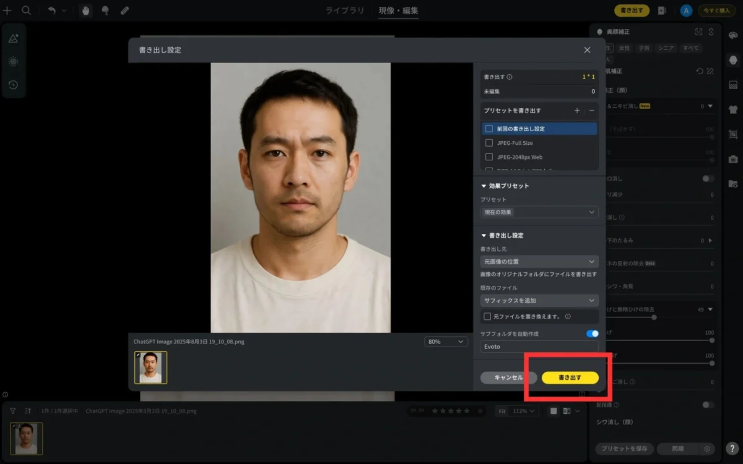
Task: Collapse the 書き出し設定 section
Action: pos(484,235)
